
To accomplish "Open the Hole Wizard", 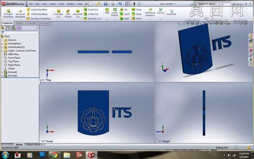I will (x=68, y=14).
